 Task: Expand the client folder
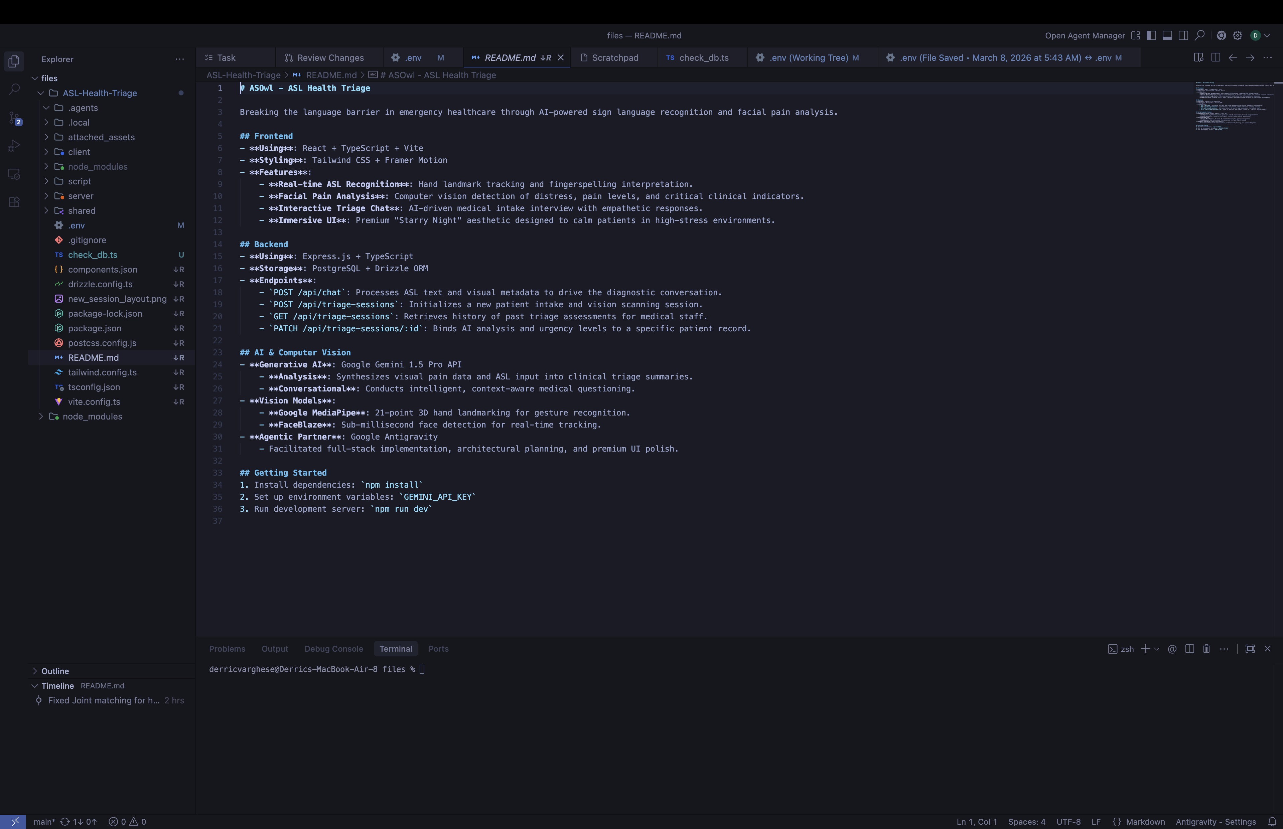pyautogui.click(x=79, y=152)
